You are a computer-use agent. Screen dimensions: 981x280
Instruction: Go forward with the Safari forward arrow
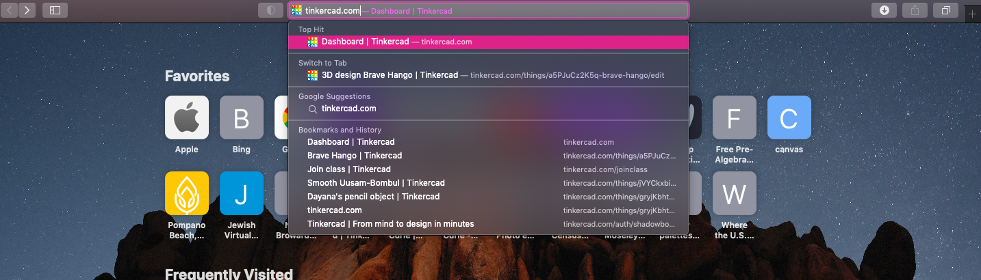pyautogui.click(x=28, y=10)
